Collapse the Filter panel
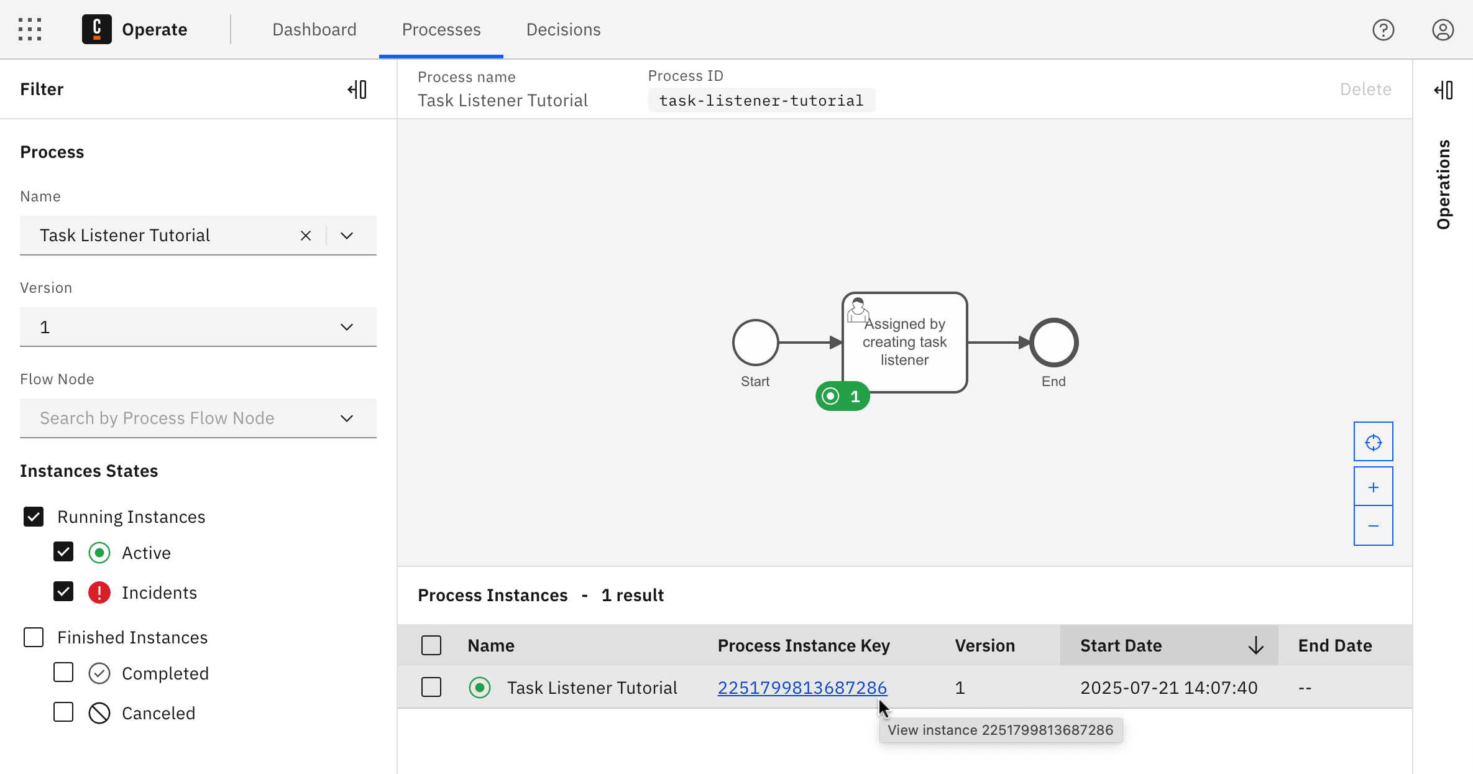The width and height of the screenshot is (1473, 774). pyautogui.click(x=357, y=89)
